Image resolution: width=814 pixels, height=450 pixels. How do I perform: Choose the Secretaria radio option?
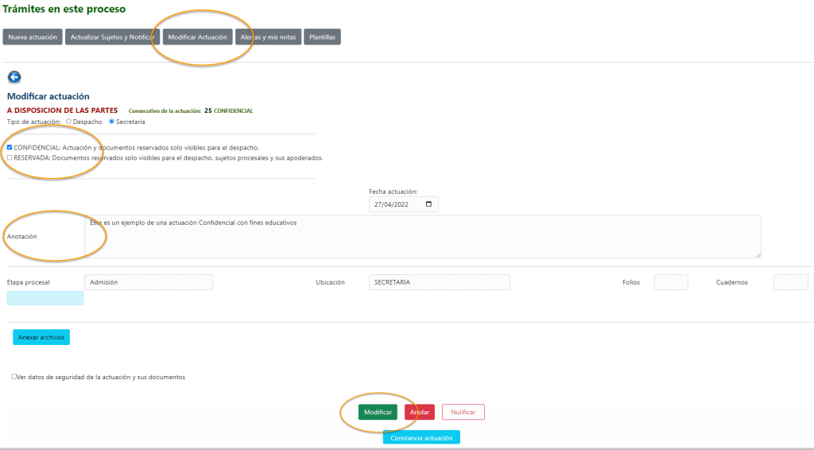pos(112,122)
